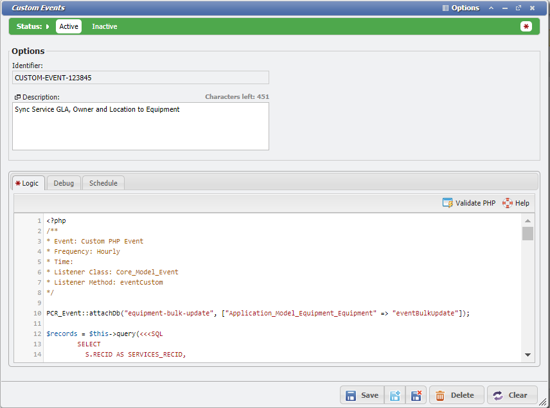Delete this custom event
The height and width of the screenshot is (408, 550).
click(x=456, y=395)
